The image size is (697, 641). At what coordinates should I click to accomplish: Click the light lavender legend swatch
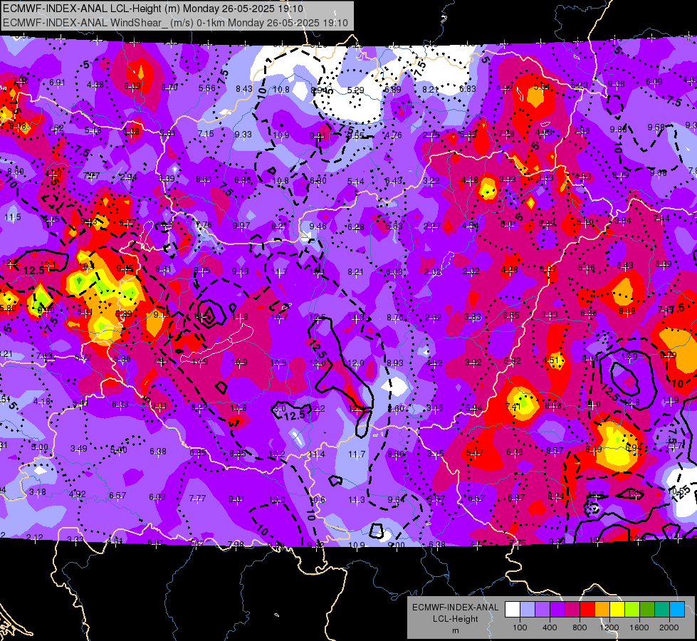[x=528, y=610]
